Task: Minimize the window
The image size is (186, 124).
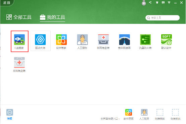Action: [x=175, y=3]
